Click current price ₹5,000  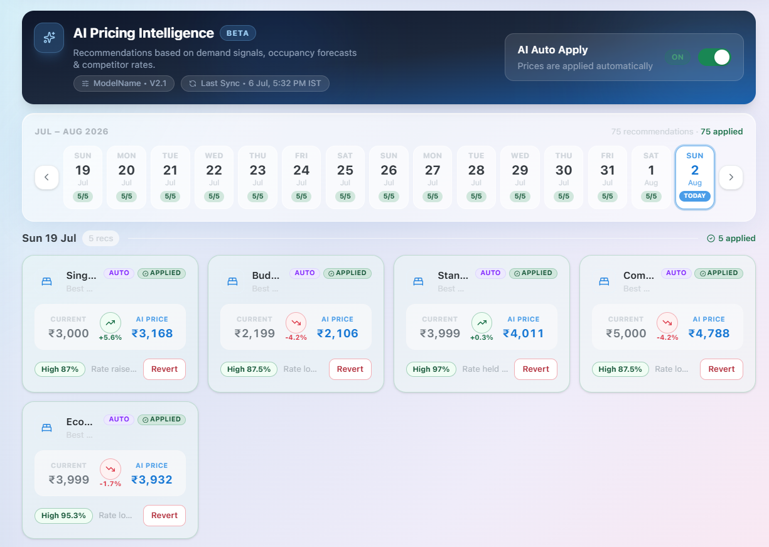[x=626, y=333]
